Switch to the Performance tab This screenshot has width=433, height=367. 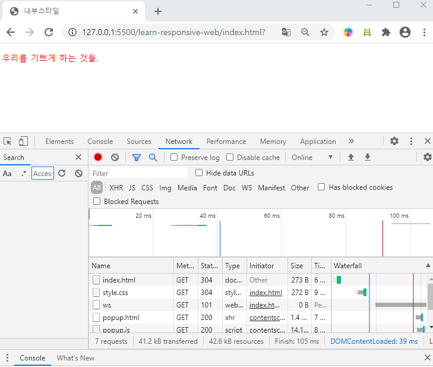[x=226, y=142]
